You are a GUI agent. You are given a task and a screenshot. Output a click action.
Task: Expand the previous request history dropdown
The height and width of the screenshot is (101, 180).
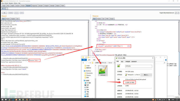pyautogui.click(x=16, y=13)
